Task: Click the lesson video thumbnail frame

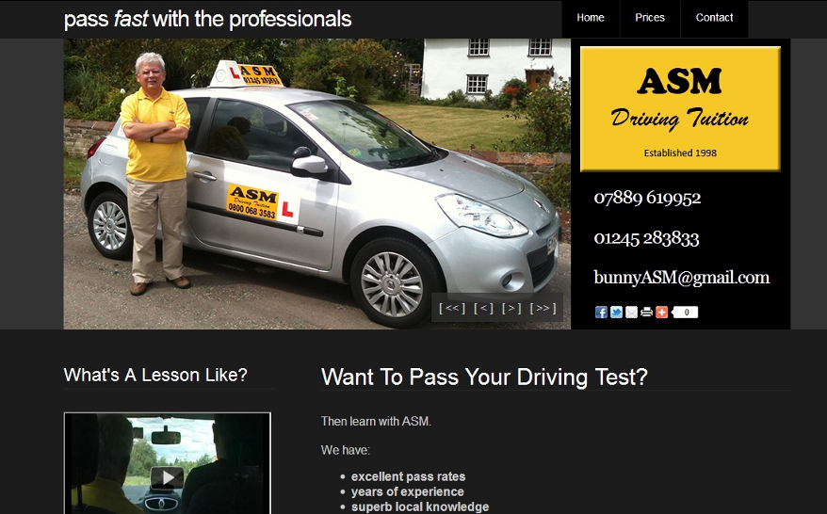Action: (x=168, y=463)
